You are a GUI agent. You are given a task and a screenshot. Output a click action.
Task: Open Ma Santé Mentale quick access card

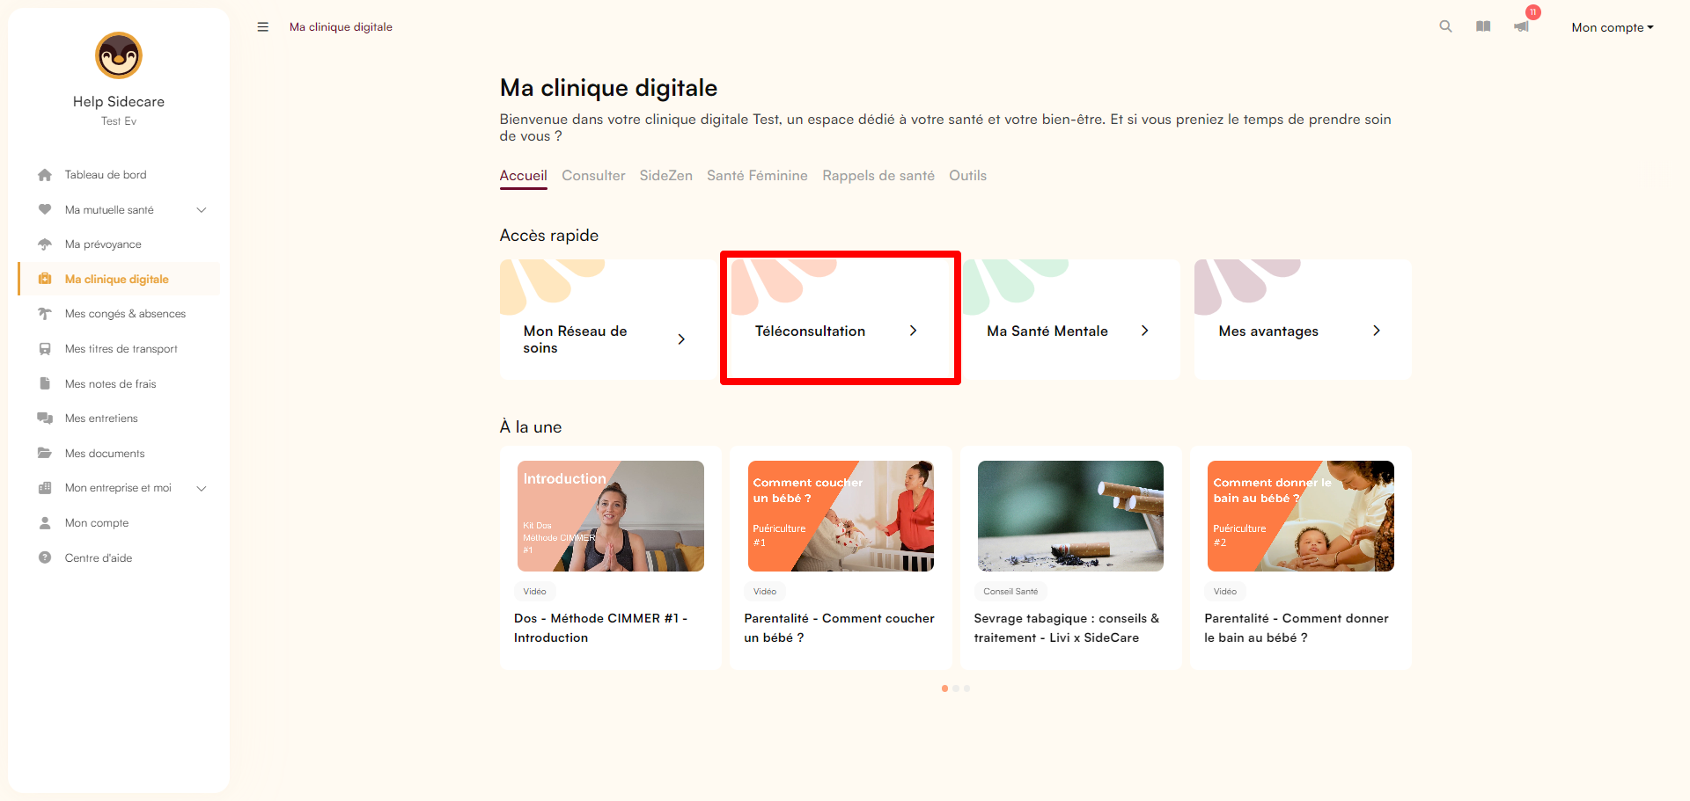[x=1071, y=319]
